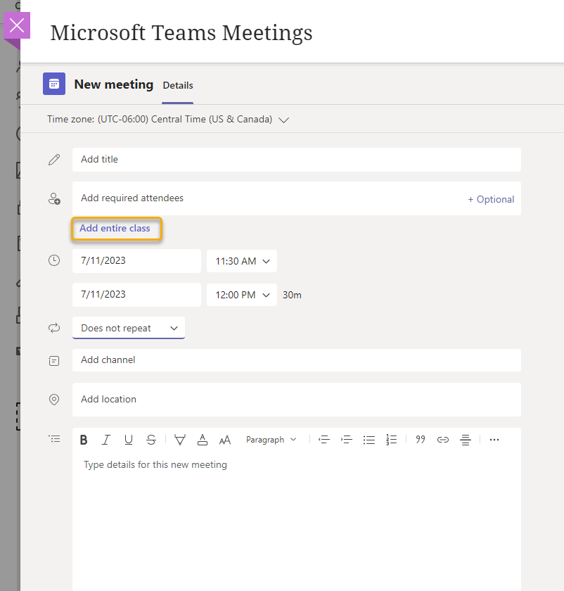
Task: Increase indent of the text
Action: pos(346,440)
